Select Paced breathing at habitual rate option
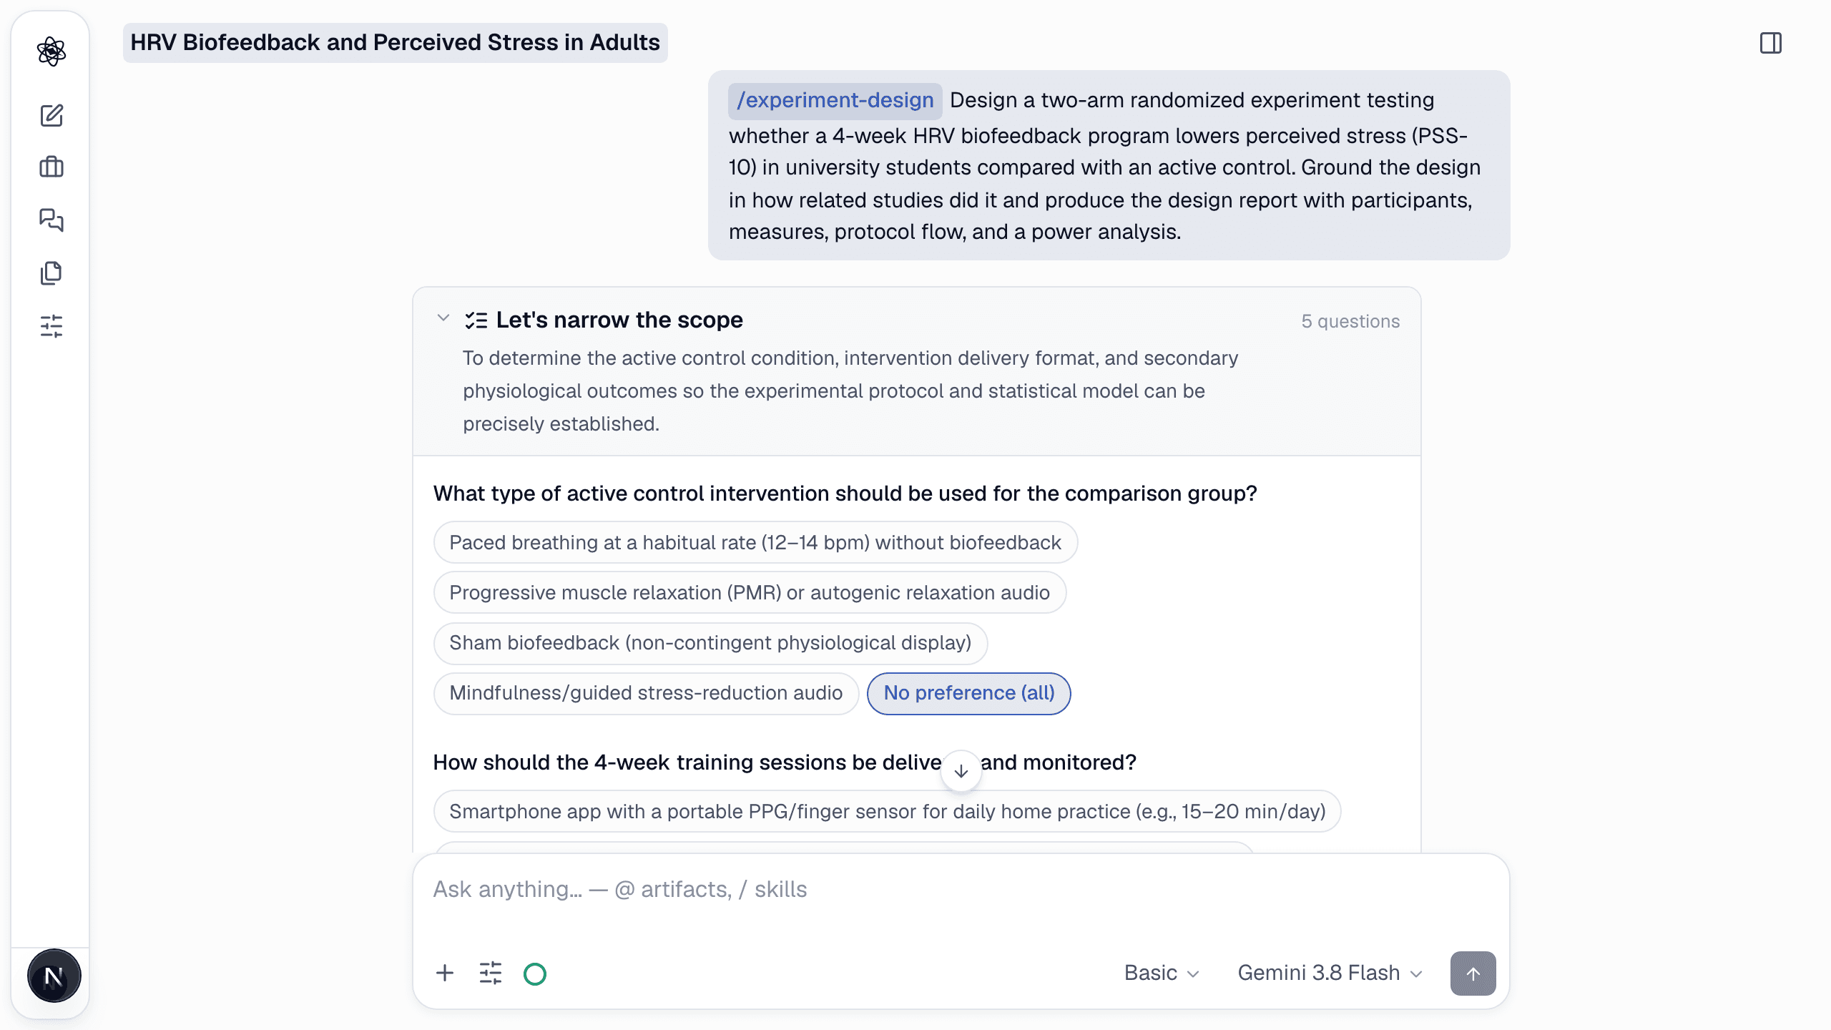This screenshot has height=1030, width=1831. click(x=755, y=542)
